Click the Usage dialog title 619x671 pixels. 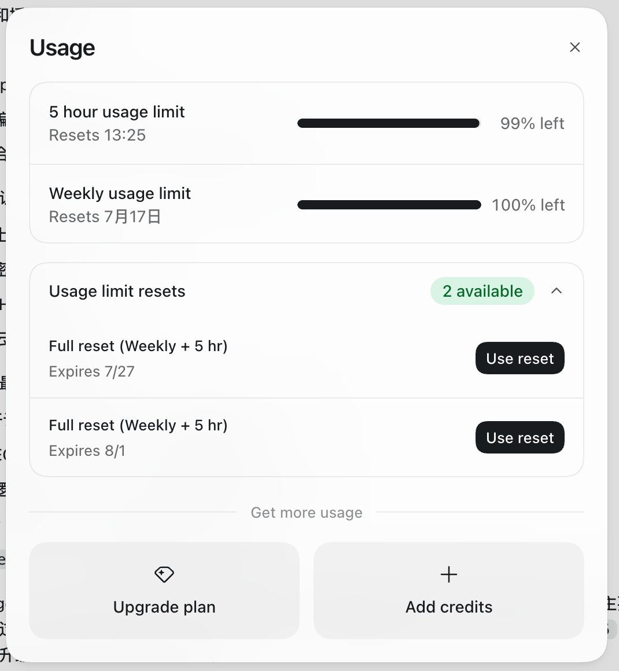pyautogui.click(x=62, y=47)
